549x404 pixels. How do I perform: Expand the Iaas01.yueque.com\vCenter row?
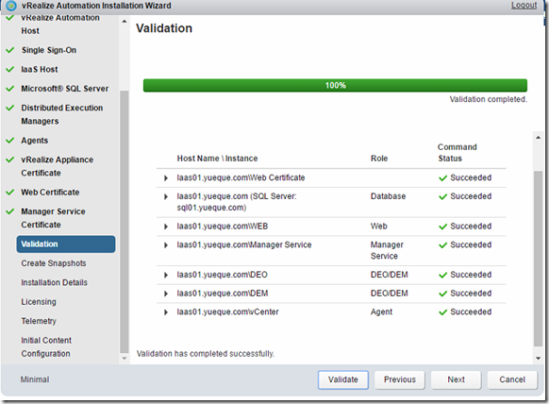pyautogui.click(x=166, y=311)
